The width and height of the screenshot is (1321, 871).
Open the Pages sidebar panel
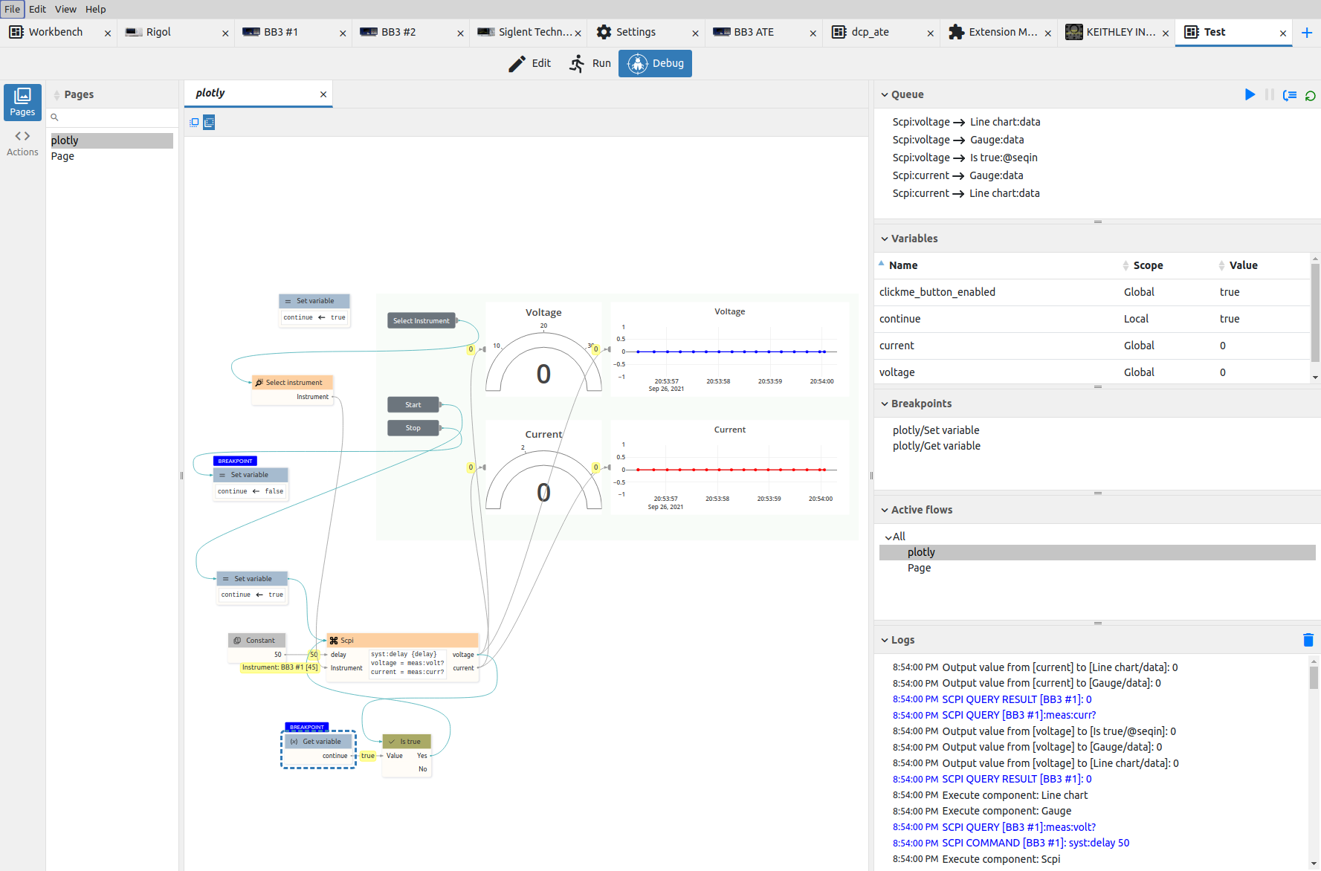pos(22,102)
